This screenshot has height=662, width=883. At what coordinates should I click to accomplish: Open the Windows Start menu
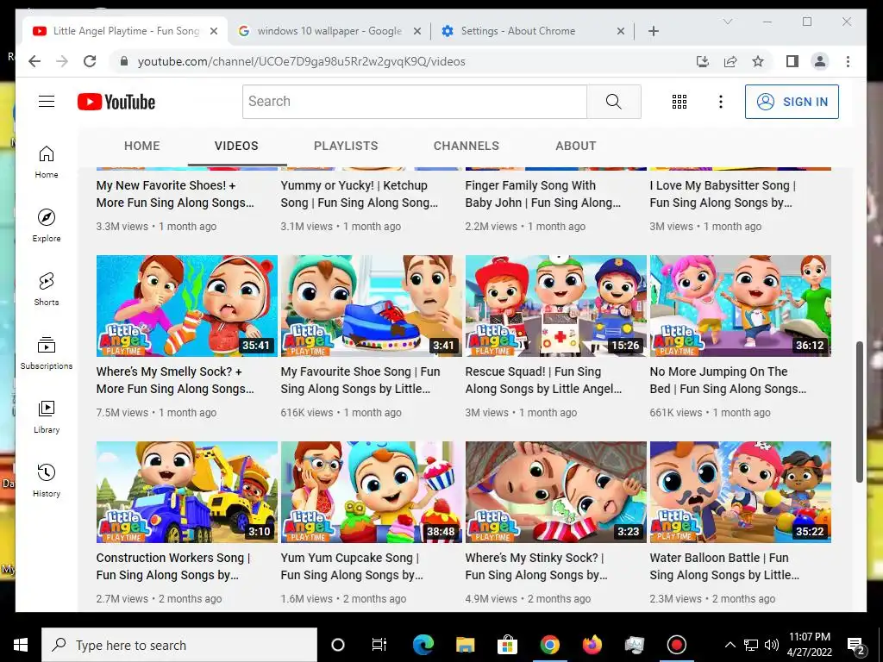(x=21, y=645)
